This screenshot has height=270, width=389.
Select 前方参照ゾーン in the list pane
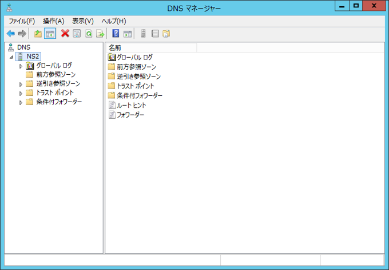pyautogui.click(x=137, y=67)
